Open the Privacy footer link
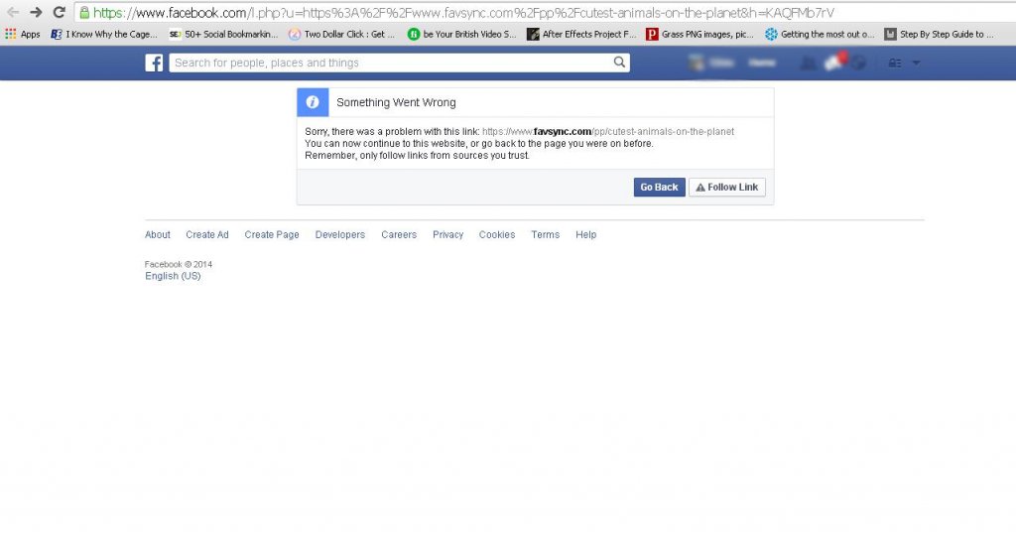 point(448,234)
